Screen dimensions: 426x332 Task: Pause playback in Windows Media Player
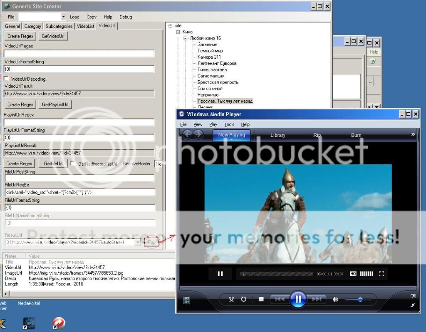point(298,299)
